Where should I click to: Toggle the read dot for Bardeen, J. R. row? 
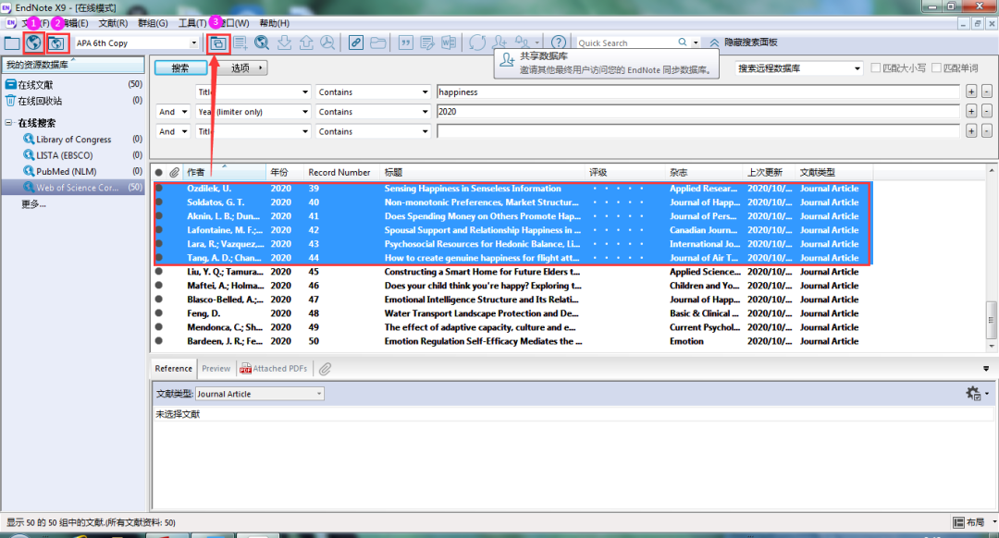coord(159,341)
